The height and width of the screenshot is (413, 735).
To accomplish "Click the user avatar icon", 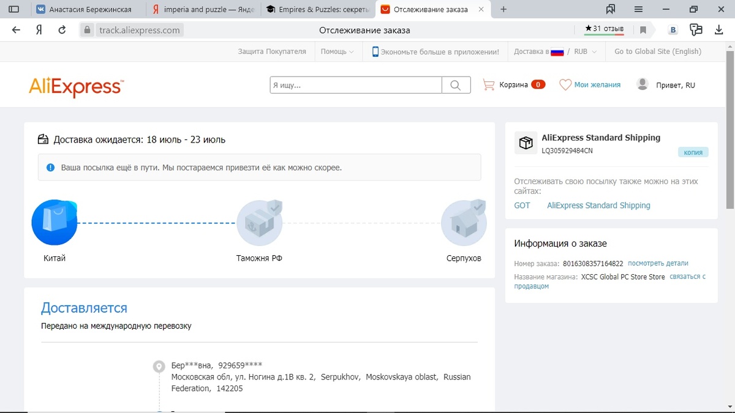I will click(x=643, y=84).
